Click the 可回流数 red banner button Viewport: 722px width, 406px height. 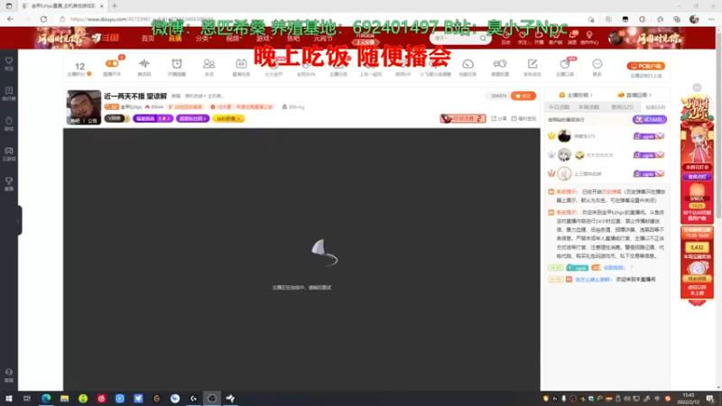click(x=463, y=118)
